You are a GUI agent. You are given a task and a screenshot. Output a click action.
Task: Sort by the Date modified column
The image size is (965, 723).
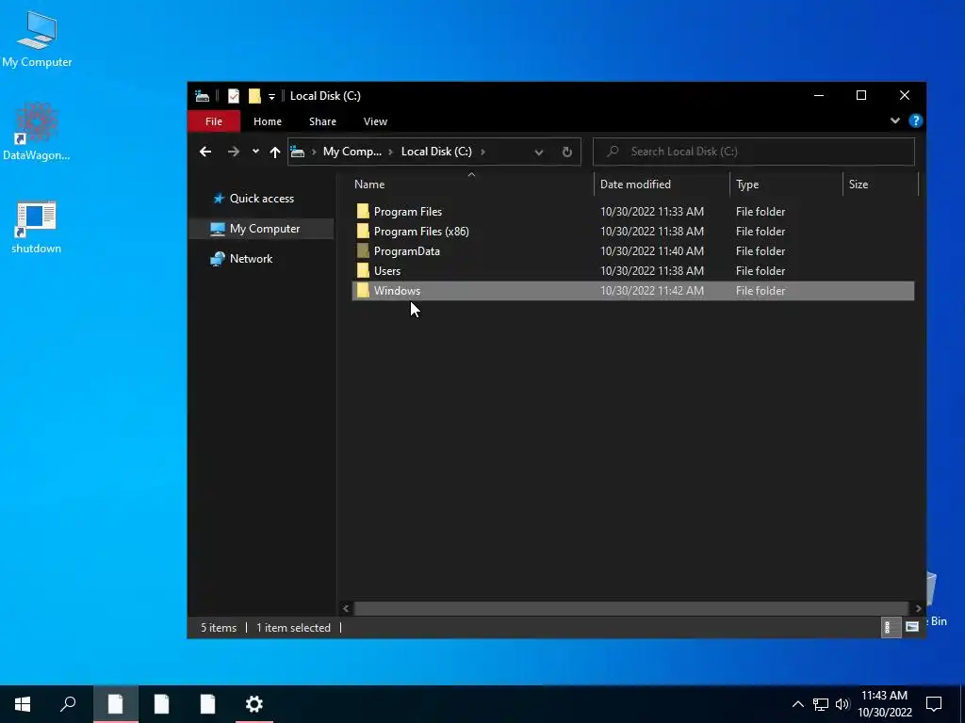tap(662, 185)
